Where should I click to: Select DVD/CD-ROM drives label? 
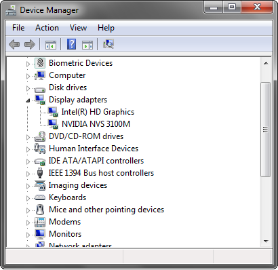point(86,136)
